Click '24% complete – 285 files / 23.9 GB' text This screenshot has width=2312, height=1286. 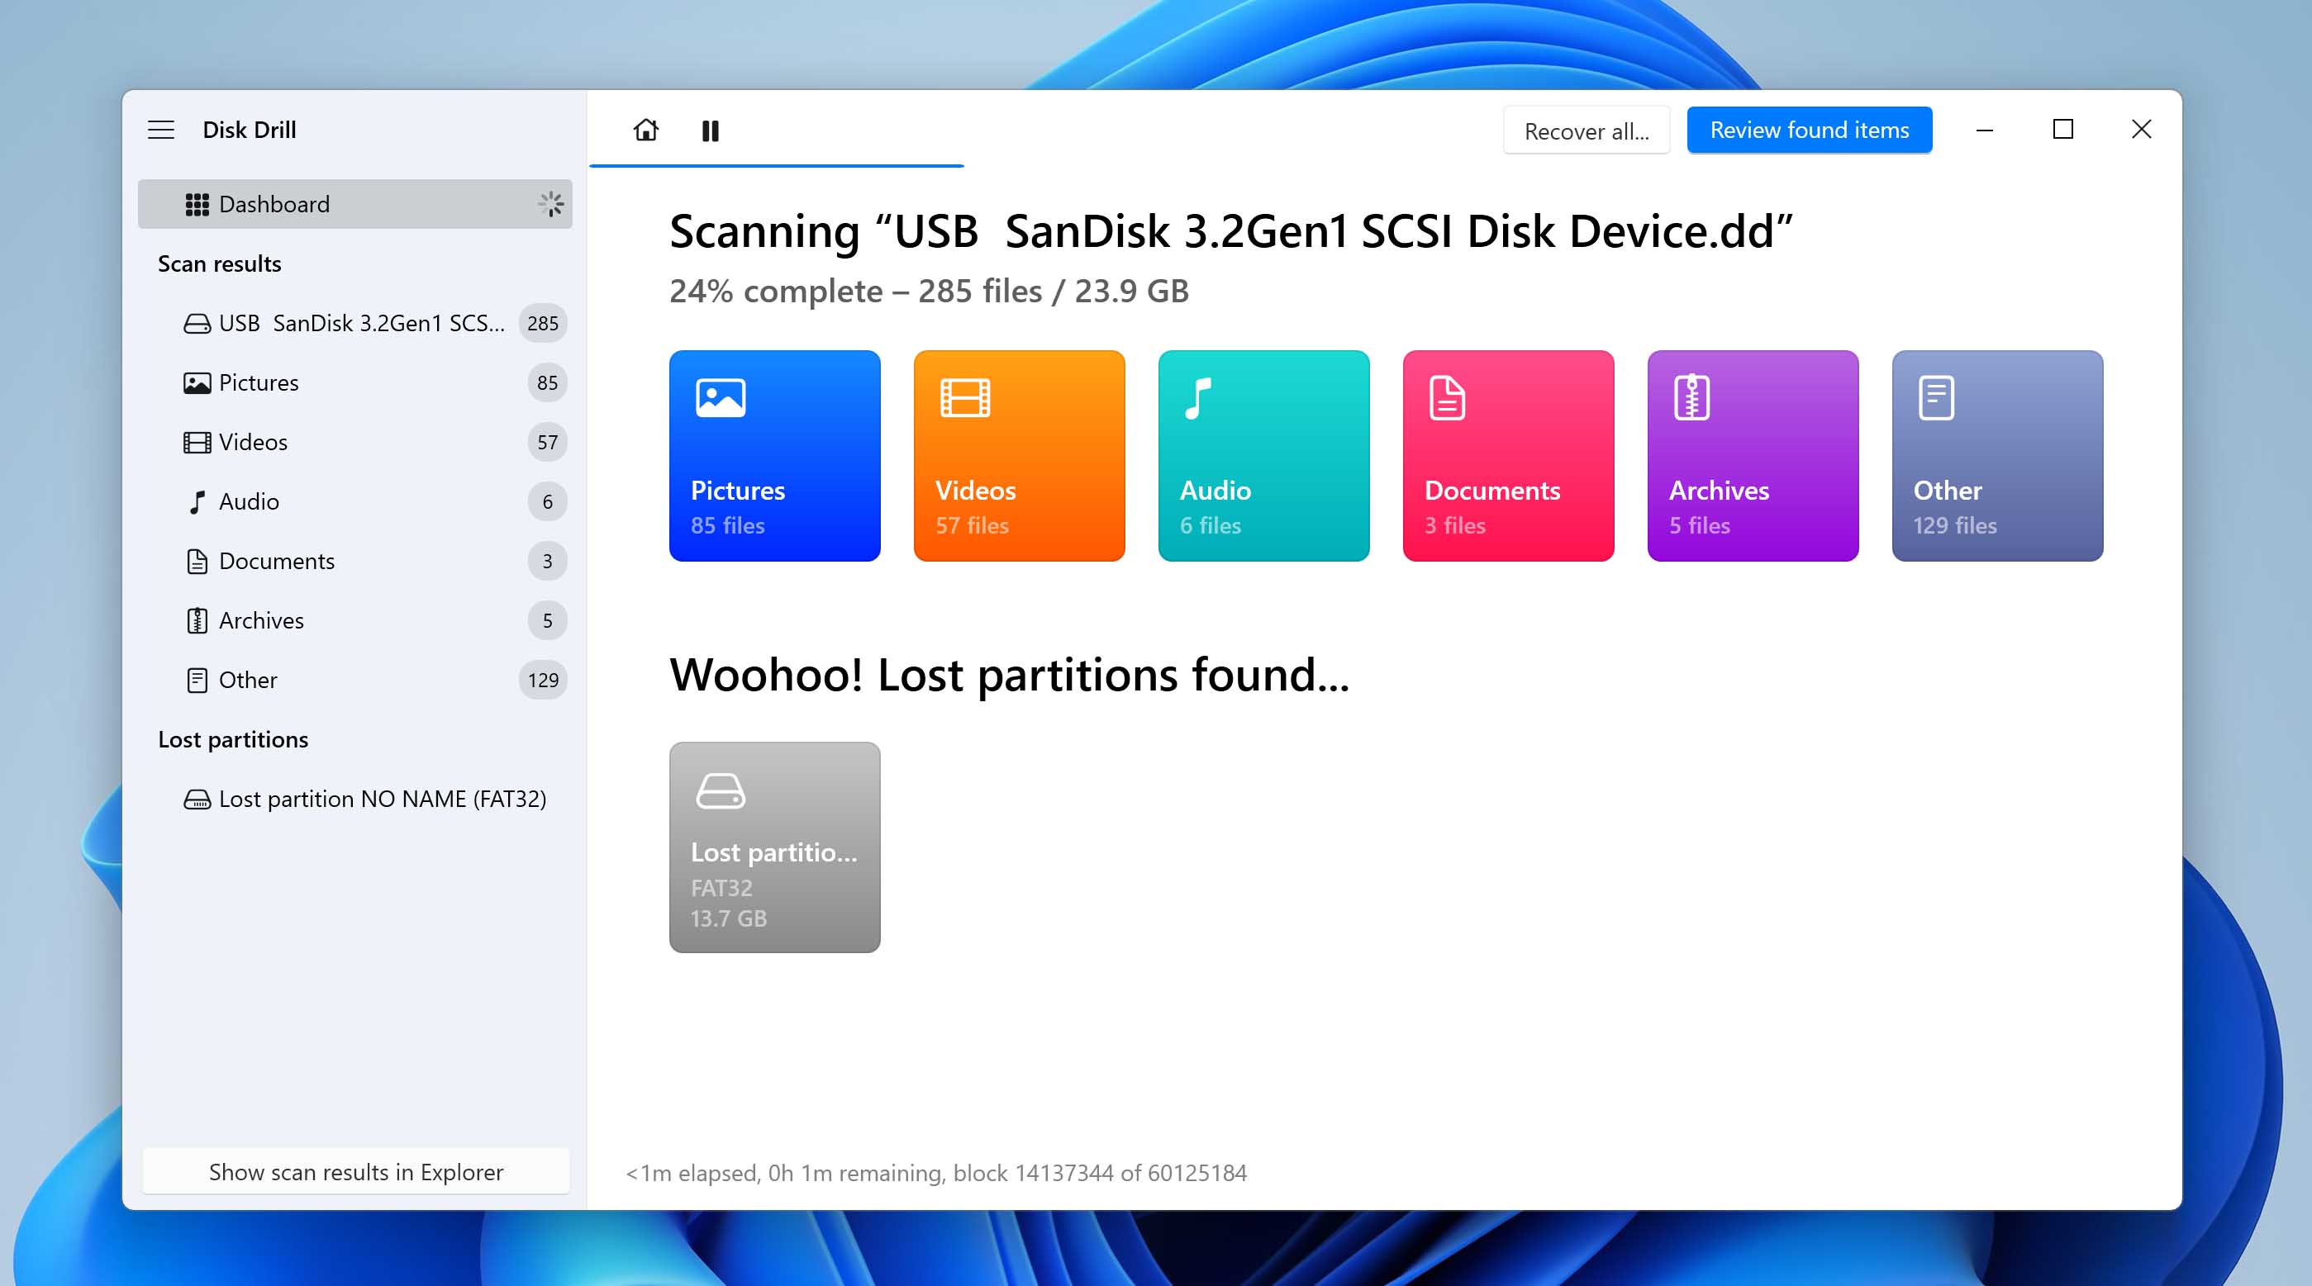coord(929,291)
